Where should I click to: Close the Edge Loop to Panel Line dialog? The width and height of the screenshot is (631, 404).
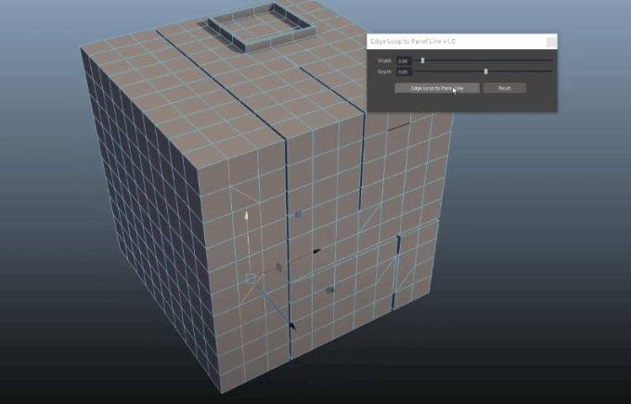551,42
